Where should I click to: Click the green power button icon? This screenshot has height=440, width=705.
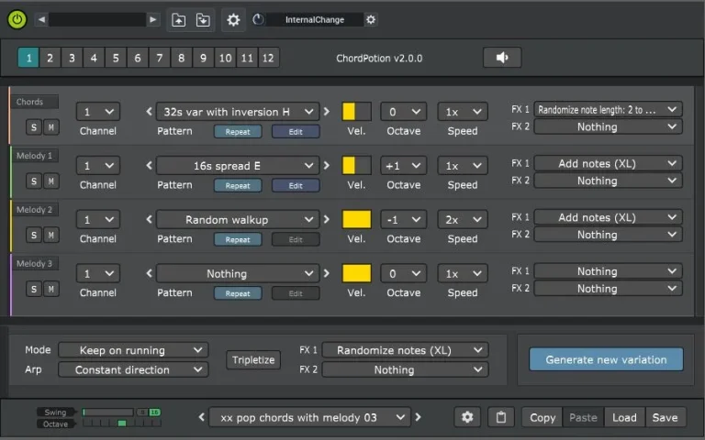click(x=17, y=19)
